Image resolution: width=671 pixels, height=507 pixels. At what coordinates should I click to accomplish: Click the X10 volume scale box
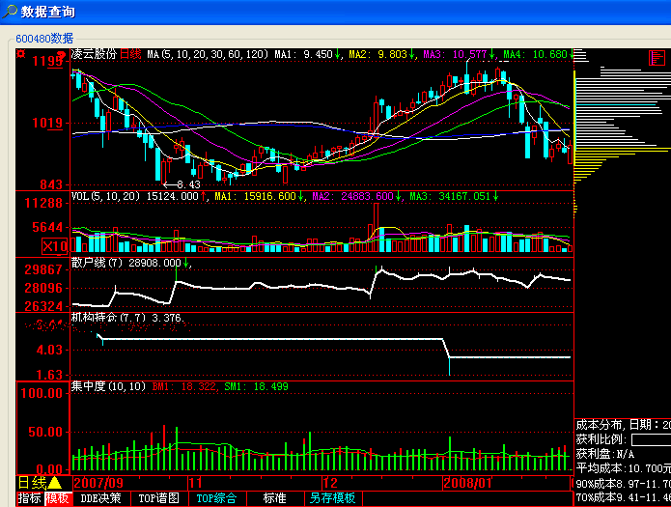point(53,246)
